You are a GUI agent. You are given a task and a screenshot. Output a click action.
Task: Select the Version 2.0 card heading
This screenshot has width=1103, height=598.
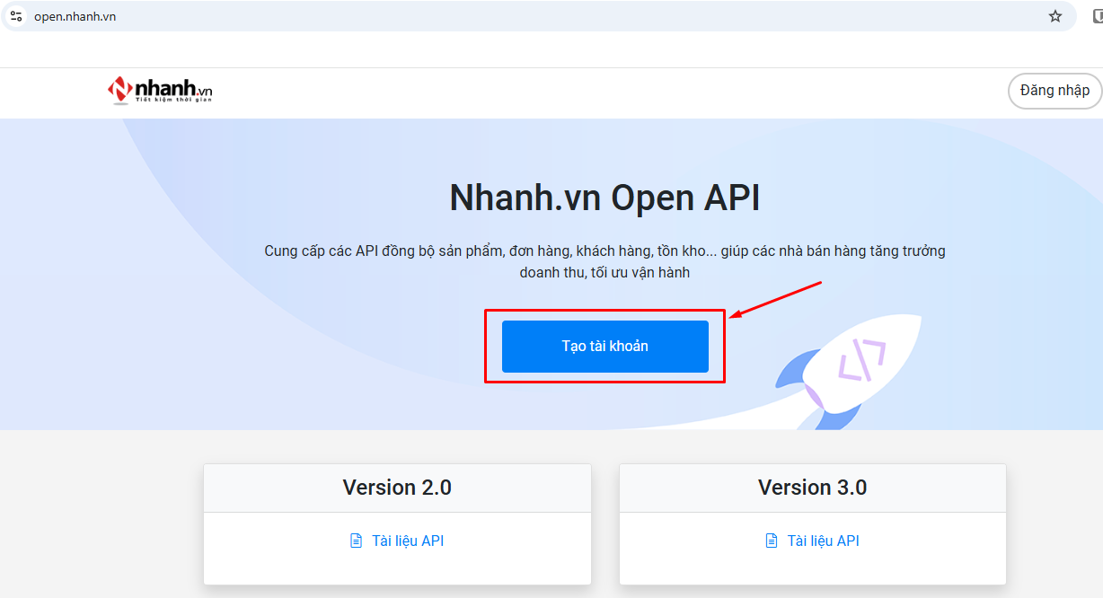pyautogui.click(x=397, y=488)
